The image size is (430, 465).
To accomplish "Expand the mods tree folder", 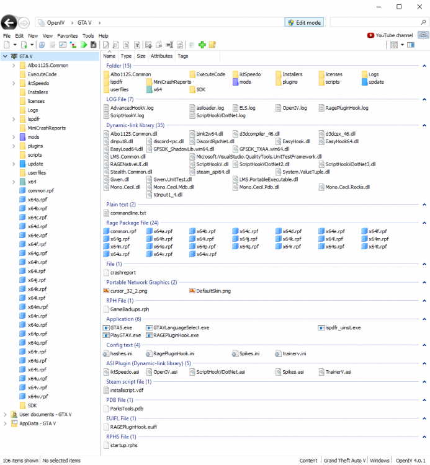I will [x=14, y=137].
